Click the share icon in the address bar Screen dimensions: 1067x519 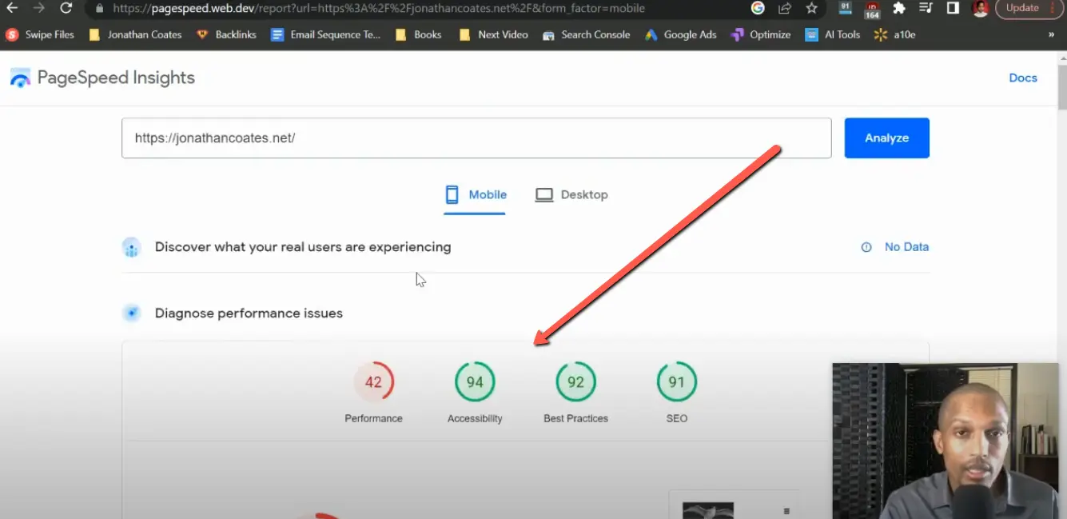point(784,9)
